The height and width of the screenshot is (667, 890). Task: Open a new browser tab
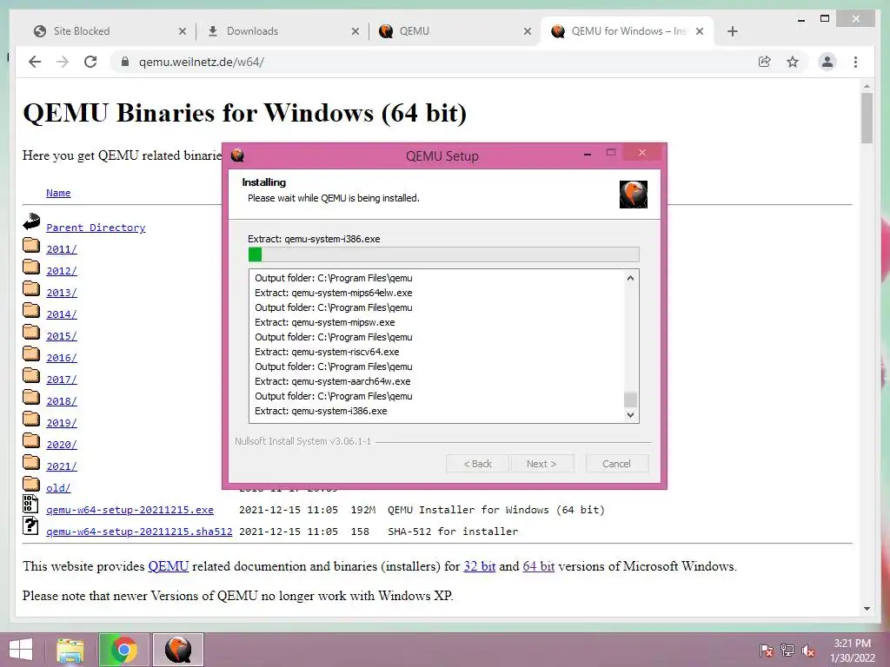[732, 31]
